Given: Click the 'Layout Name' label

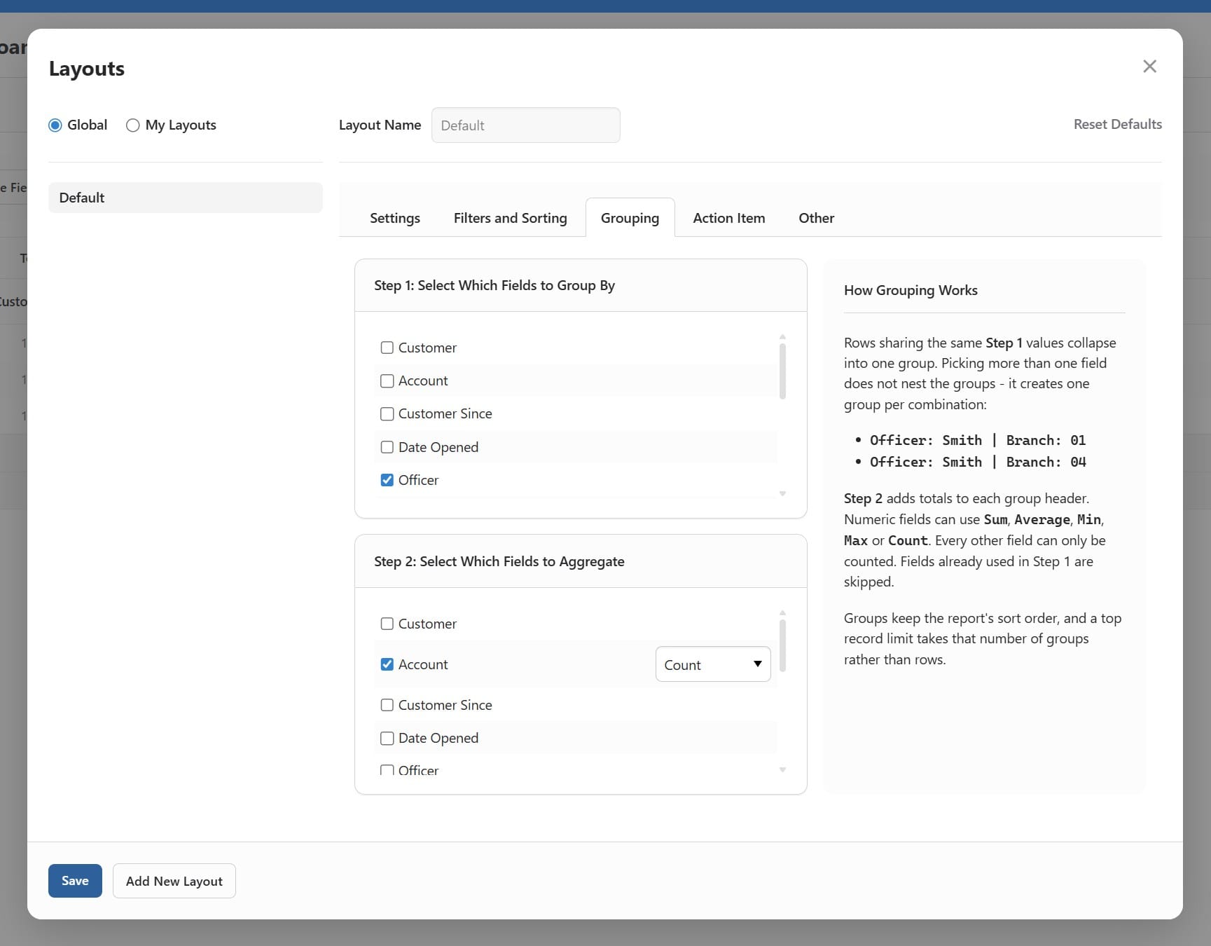Looking at the screenshot, I should tap(380, 125).
